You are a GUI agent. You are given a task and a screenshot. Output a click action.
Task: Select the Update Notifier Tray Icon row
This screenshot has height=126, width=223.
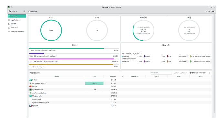[x=120, y=103]
